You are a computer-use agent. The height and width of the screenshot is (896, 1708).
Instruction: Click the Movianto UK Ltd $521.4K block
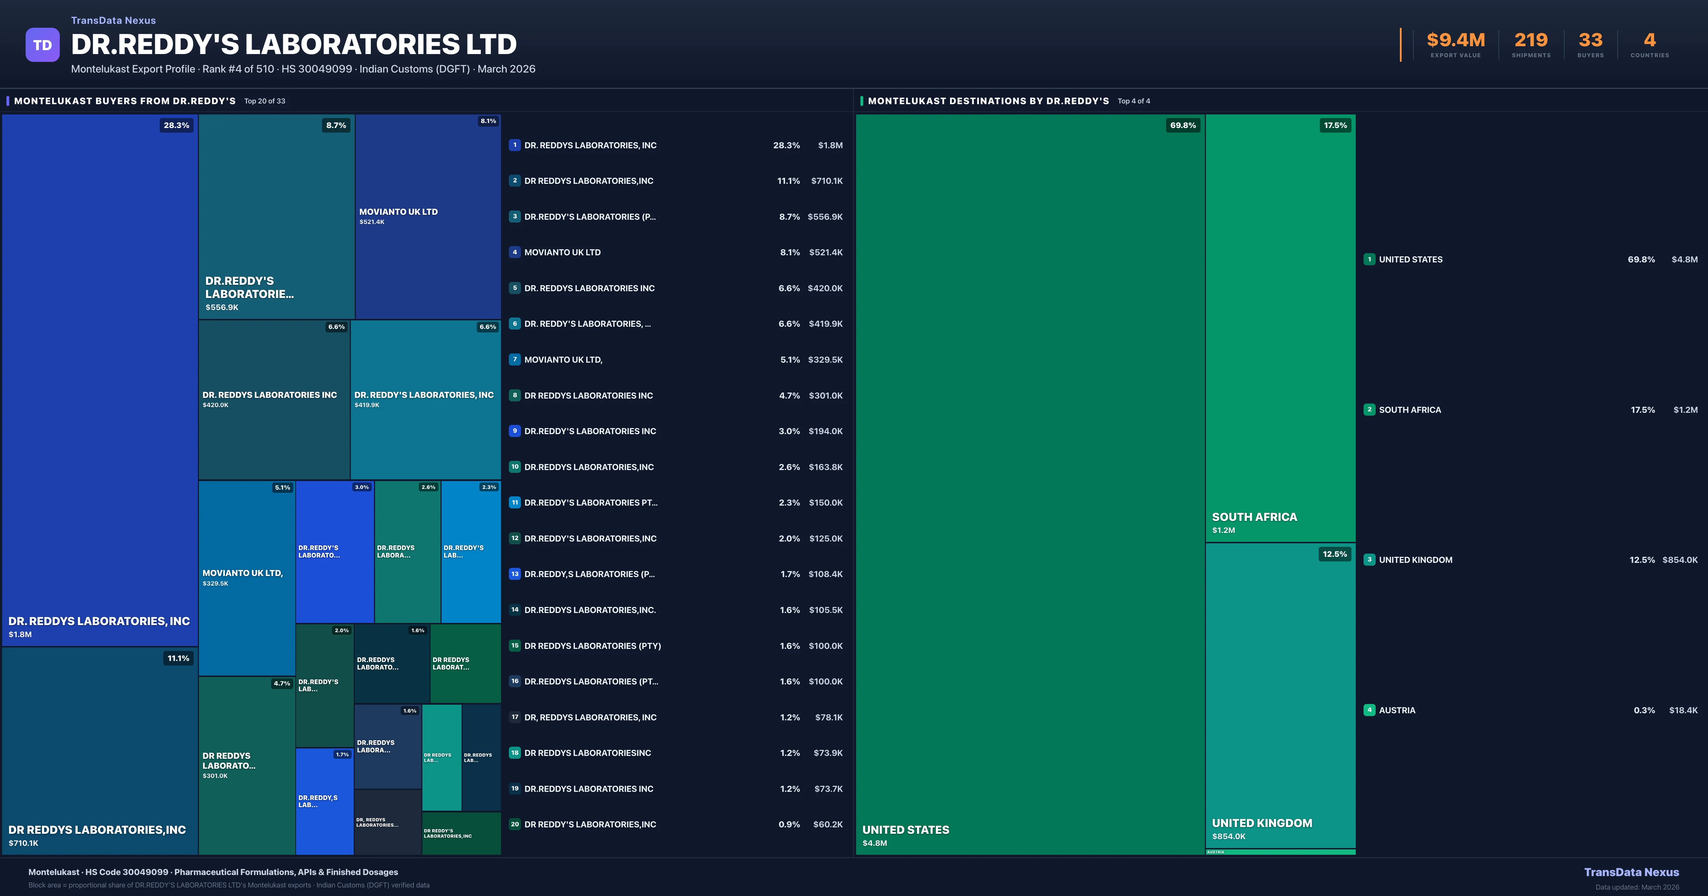point(428,217)
